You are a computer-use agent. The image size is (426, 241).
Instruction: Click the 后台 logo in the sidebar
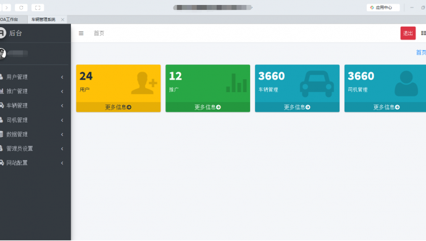point(11,33)
